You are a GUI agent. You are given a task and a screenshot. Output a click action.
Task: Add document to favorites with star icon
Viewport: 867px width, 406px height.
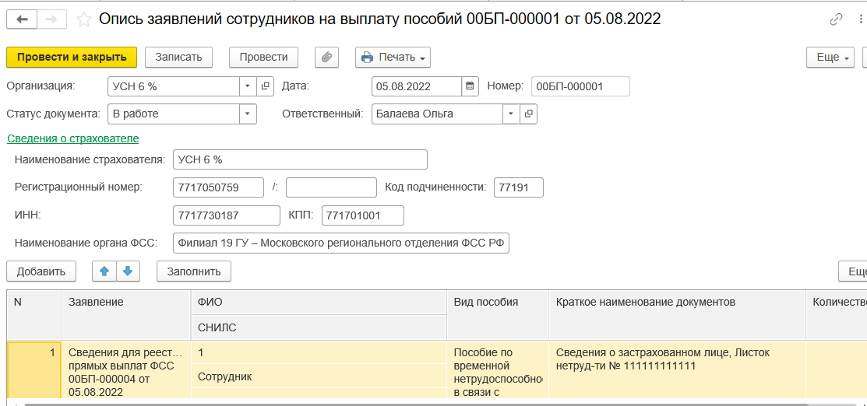point(84,20)
